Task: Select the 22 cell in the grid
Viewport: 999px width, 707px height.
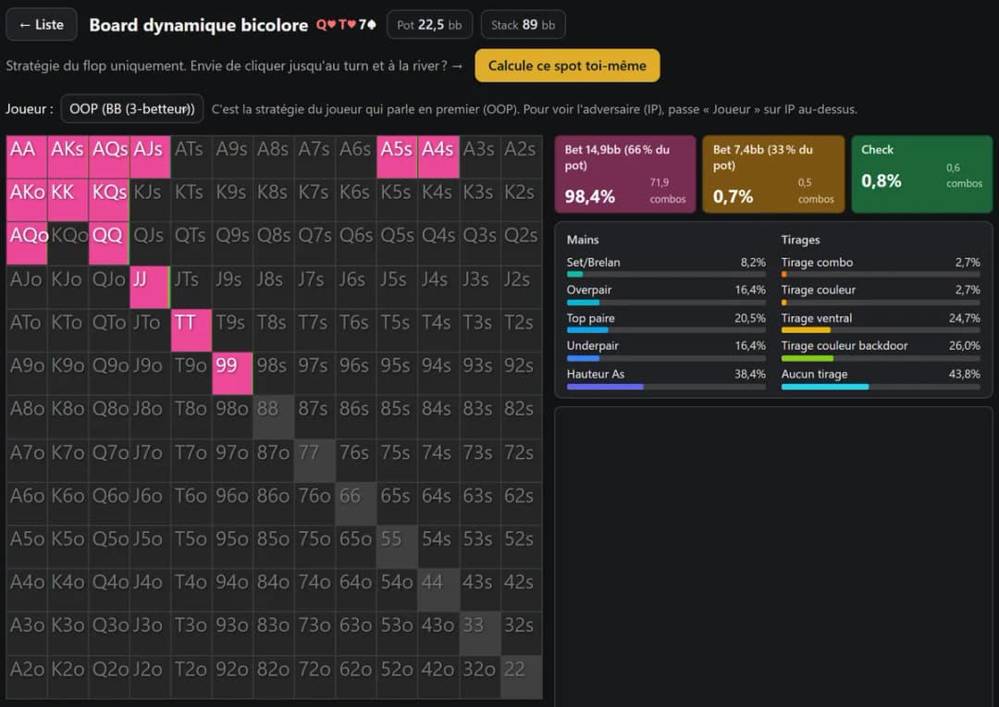Action: click(x=521, y=677)
